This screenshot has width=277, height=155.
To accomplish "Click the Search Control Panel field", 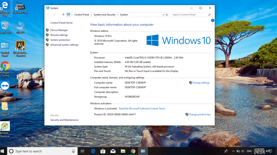I will (192, 15).
